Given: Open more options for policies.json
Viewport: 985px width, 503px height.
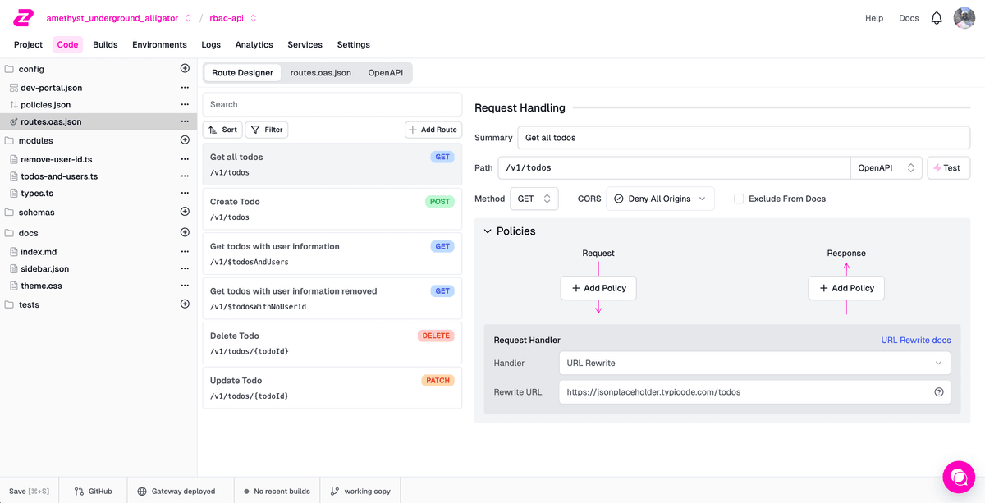Looking at the screenshot, I should [185, 105].
